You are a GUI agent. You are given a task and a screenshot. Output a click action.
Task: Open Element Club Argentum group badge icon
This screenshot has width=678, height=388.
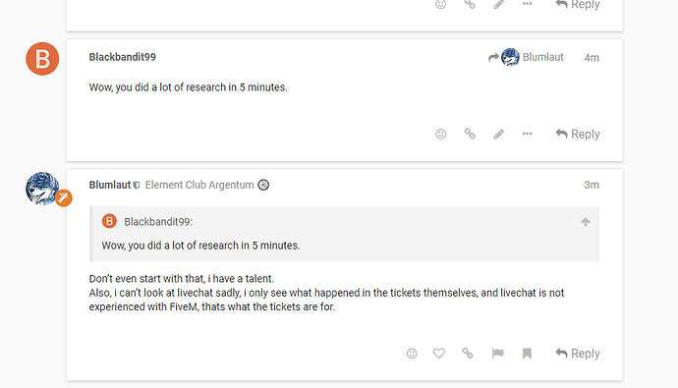click(263, 185)
